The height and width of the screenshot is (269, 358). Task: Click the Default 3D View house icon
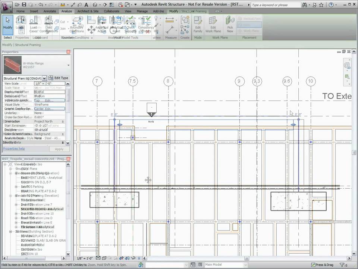(x=95, y=4)
